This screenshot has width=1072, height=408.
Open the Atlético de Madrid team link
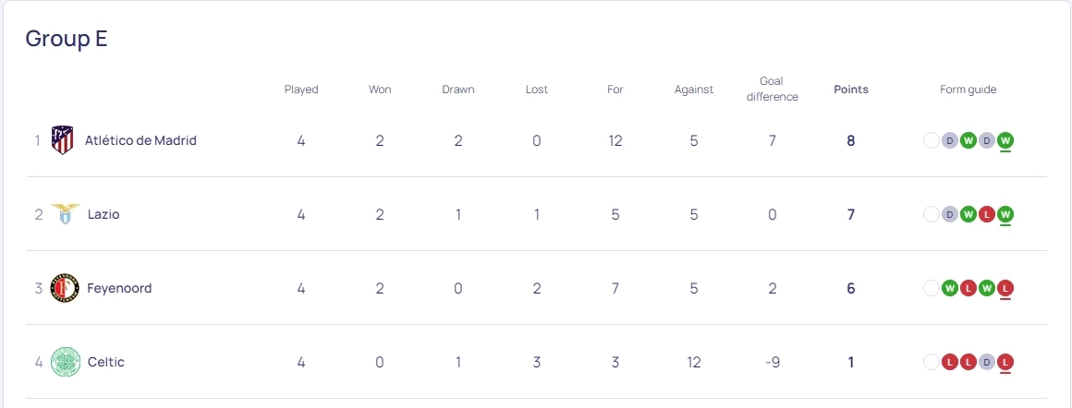(x=140, y=140)
